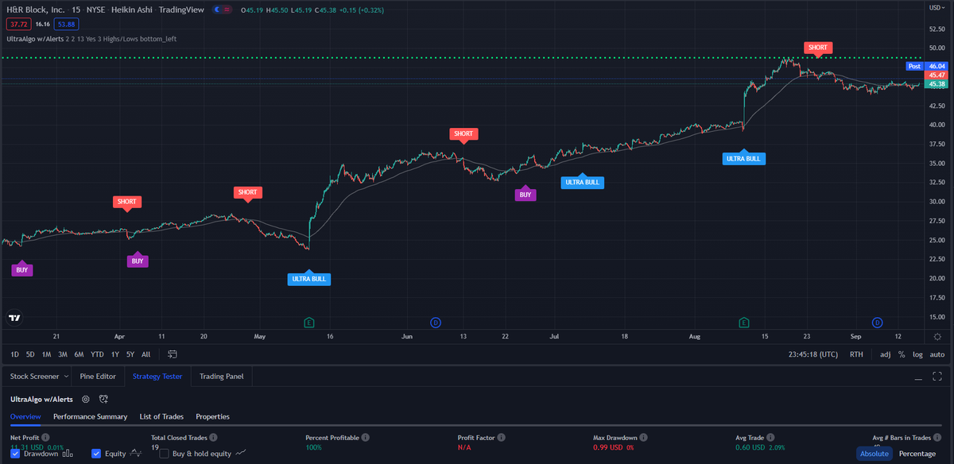Open chart settings gear at price axis bottom
Screen dimensions: 954x464
pyautogui.click(x=937, y=337)
